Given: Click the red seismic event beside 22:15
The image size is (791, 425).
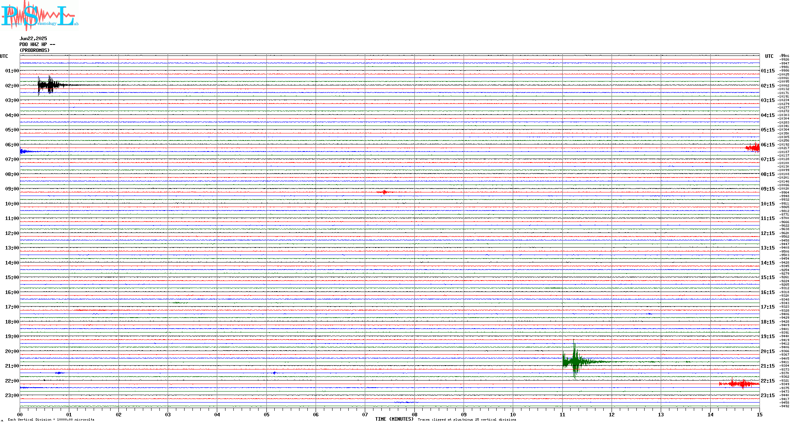Looking at the screenshot, I should (x=739, y=384).
